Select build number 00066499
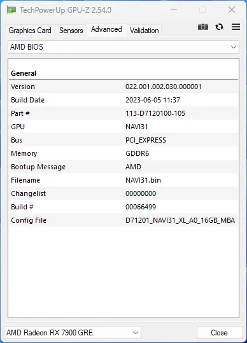Viewport: 247px width, 343px height. click(141, 207)
